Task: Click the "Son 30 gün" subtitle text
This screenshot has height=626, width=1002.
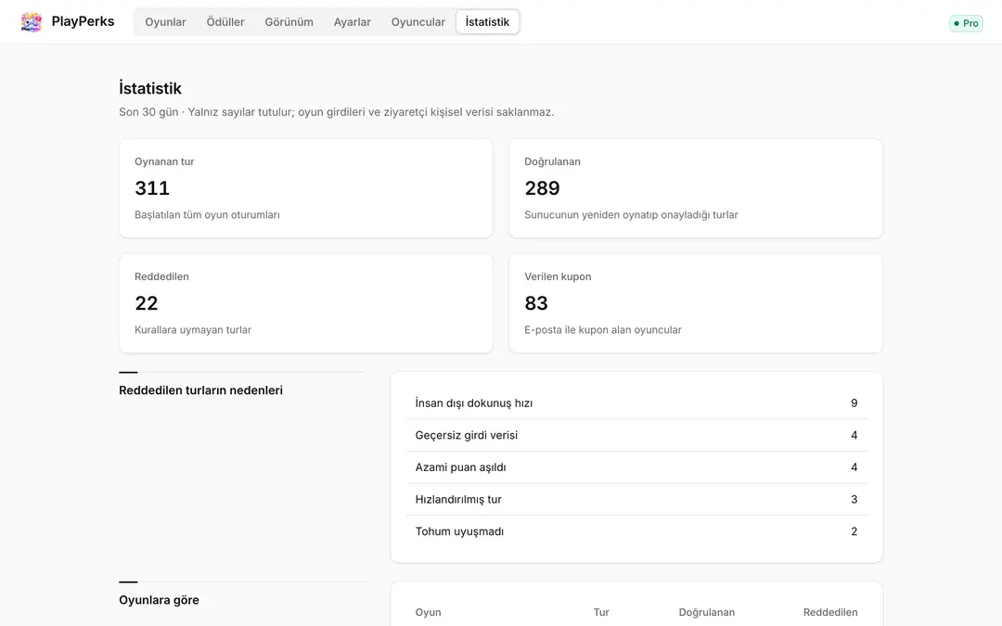Action: tap(148, 112)
